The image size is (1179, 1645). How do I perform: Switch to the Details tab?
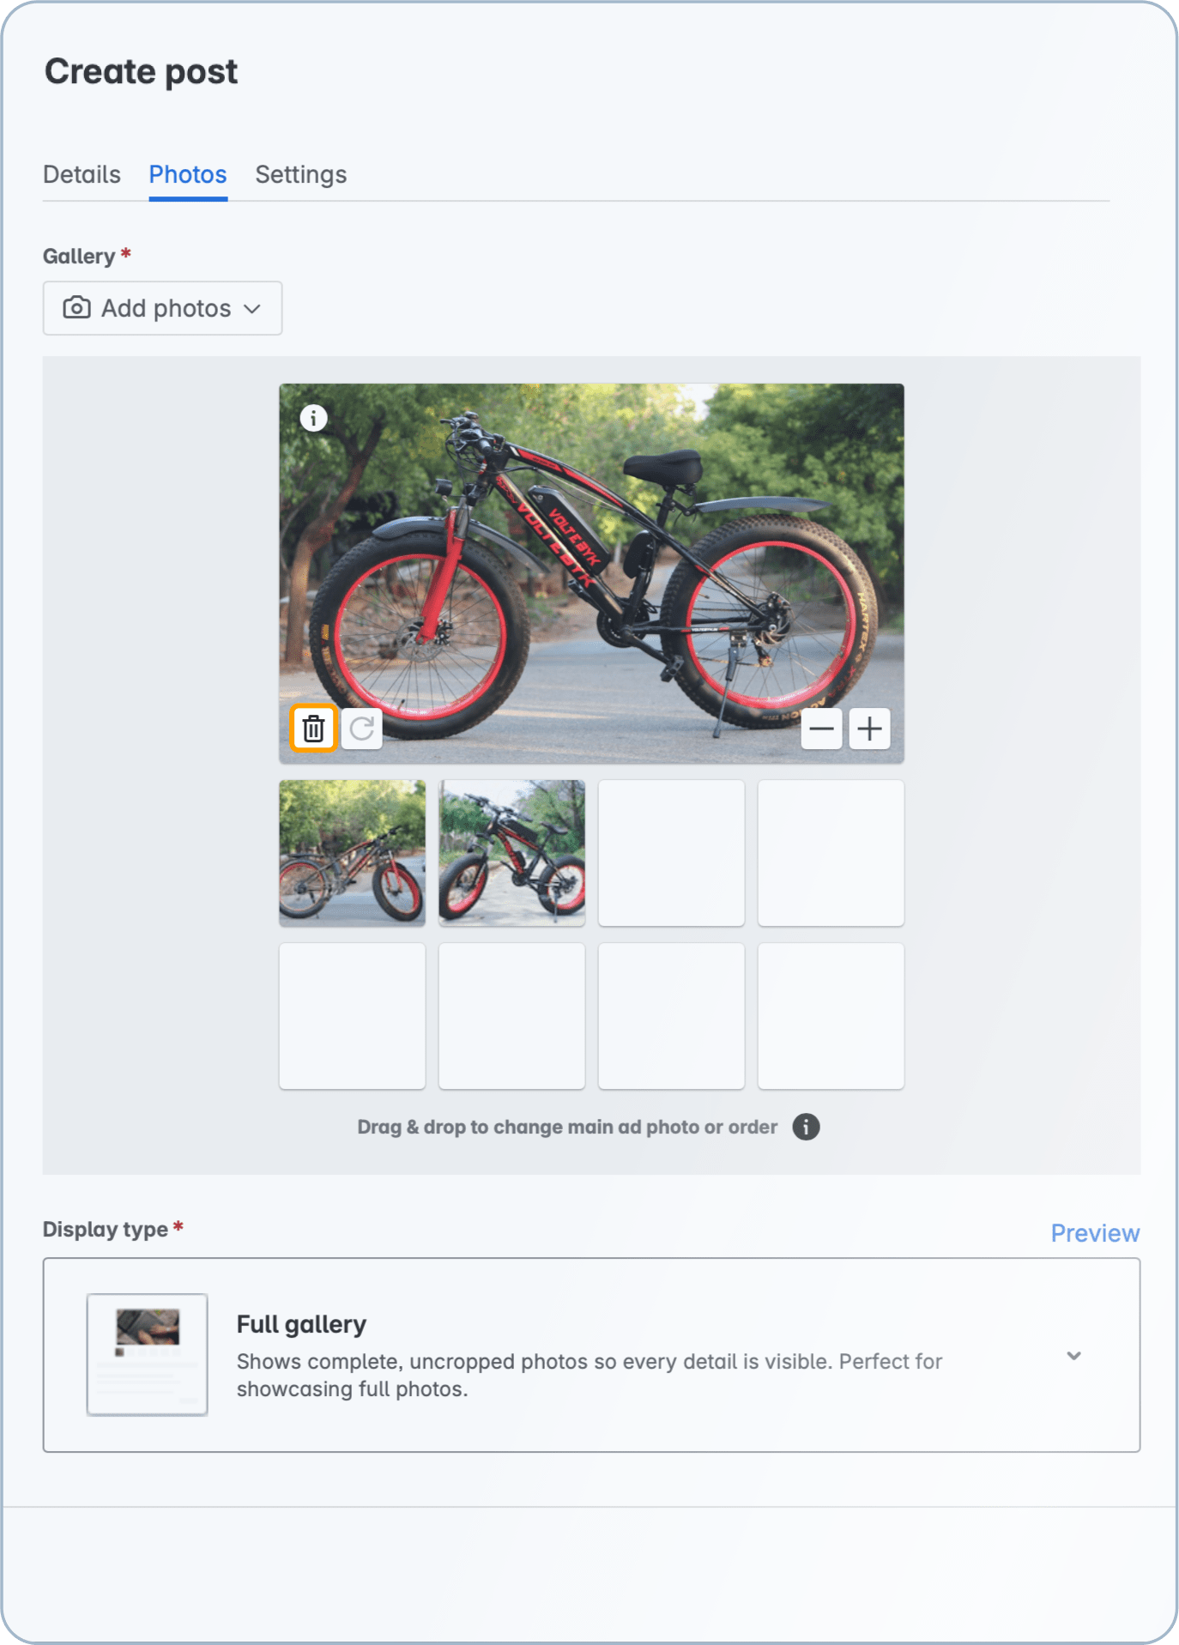pyautogui.click(x=82, y=174)
